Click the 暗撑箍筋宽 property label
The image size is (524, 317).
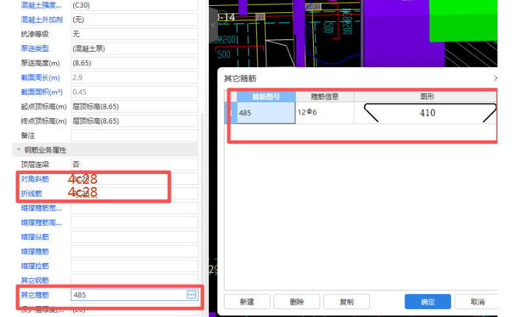pos(41,208)
